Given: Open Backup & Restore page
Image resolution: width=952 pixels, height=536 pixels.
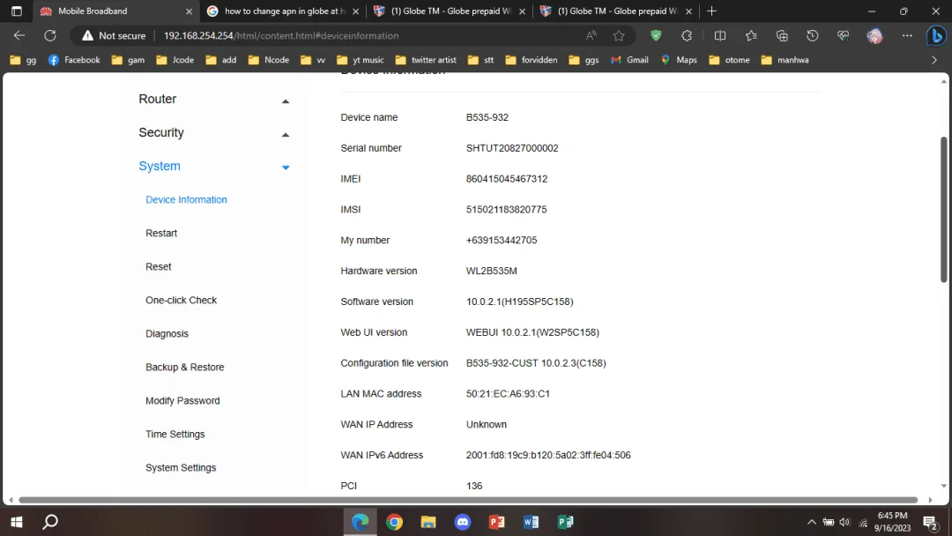Looking at the screenshot, I should pos(184,368).
